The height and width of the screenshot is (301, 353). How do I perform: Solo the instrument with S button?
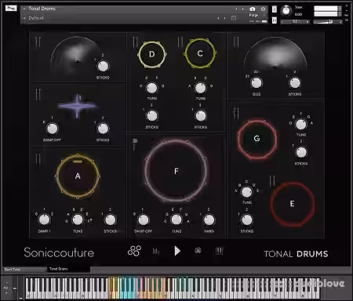click(x=275, y=9)
